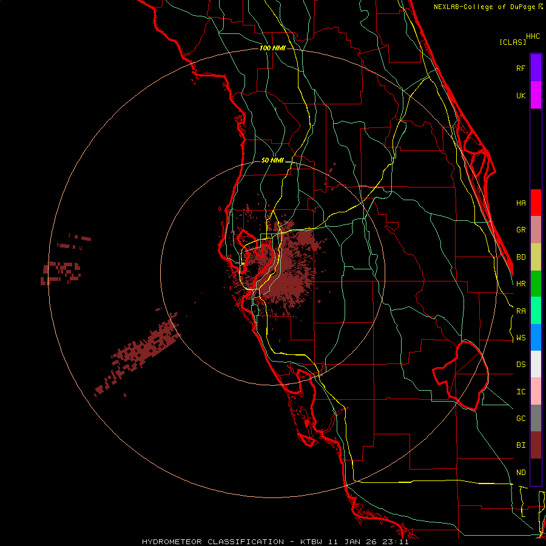Click the 50 NMI range ring label
The image size is (546, 546).
272,161
